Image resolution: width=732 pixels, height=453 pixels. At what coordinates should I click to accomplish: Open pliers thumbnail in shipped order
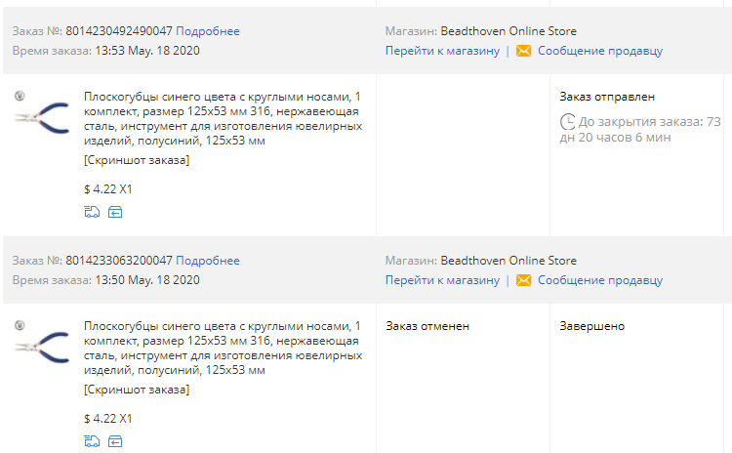tap(42, 116)
